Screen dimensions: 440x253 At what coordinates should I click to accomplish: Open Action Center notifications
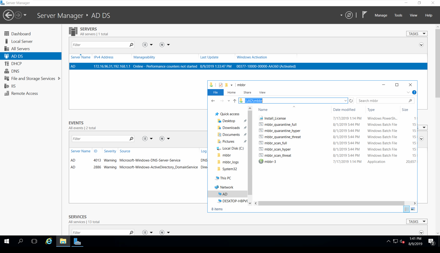(431, 242)
